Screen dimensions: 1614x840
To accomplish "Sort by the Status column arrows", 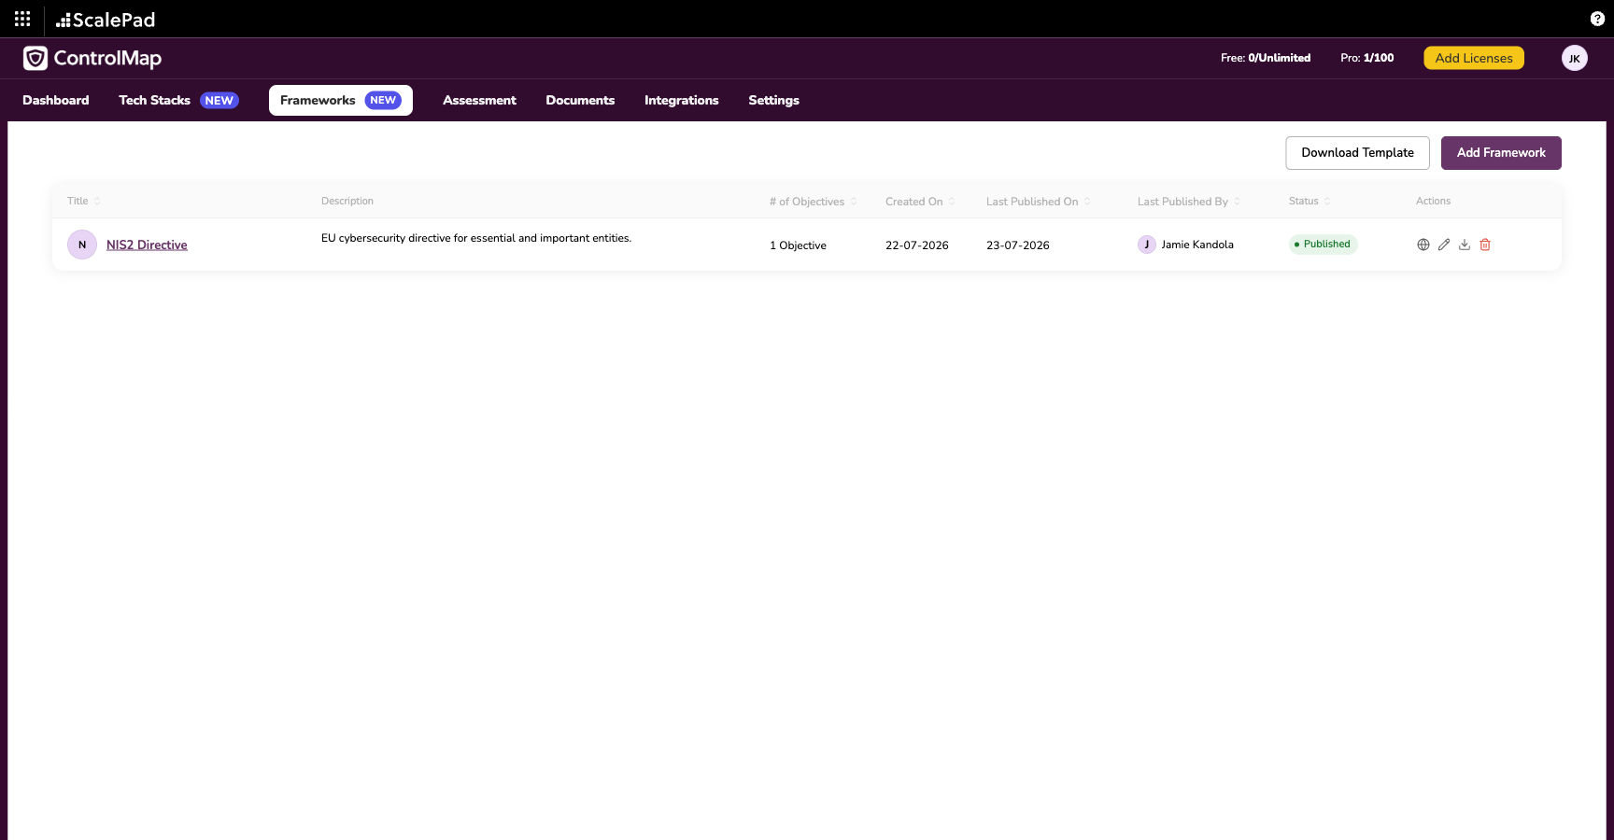I will tap(1327, 202).
